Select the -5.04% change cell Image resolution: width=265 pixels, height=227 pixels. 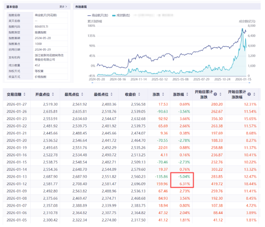coord(184,177)
